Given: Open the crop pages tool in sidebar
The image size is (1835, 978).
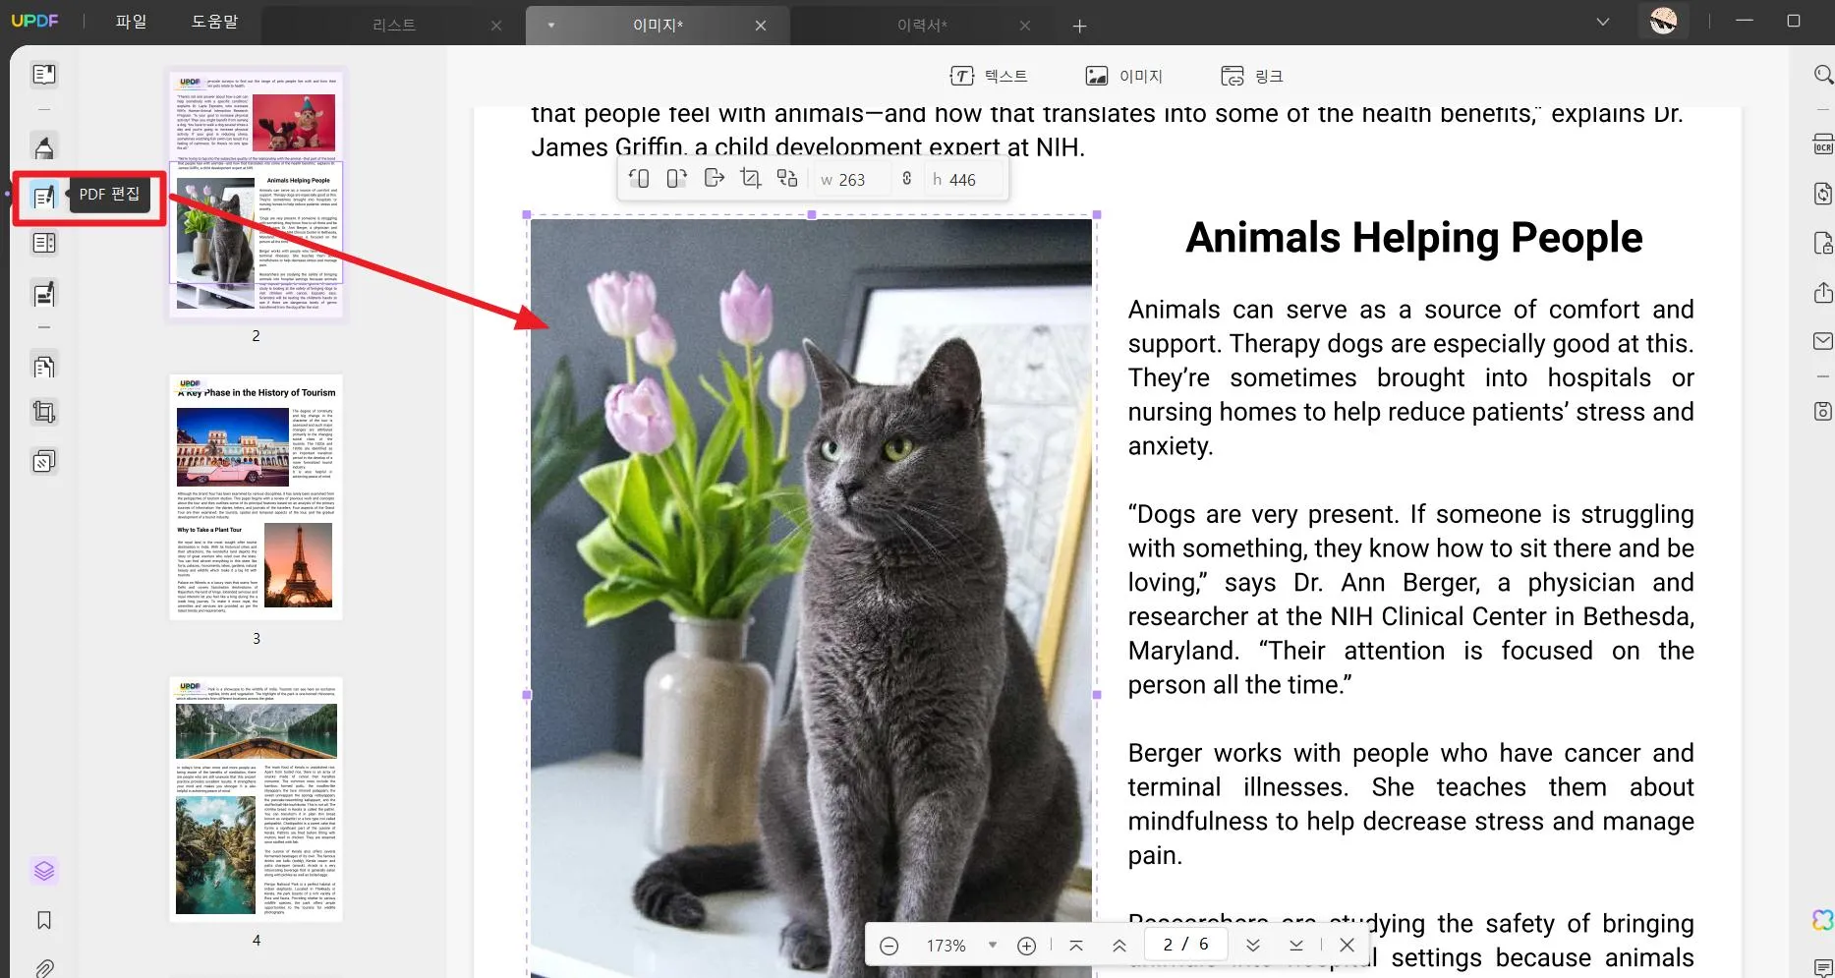Looking at the screenshot, I should pyautogui.click(x=44, y=412).
